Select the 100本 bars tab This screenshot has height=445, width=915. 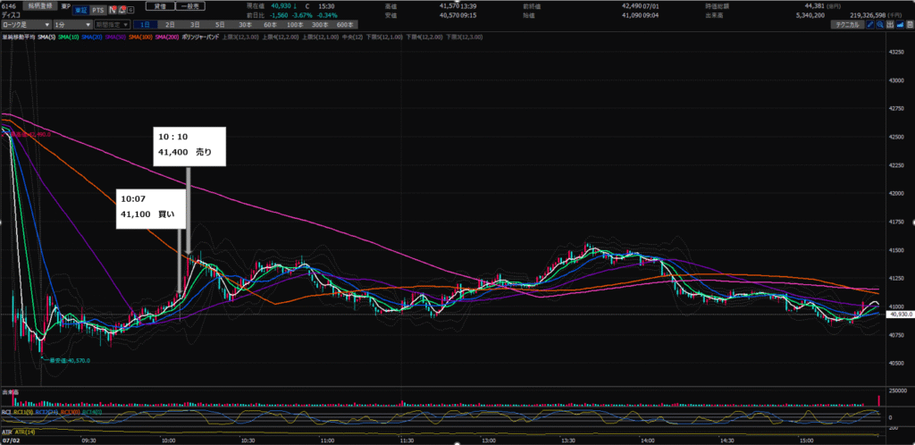[295, 25]
